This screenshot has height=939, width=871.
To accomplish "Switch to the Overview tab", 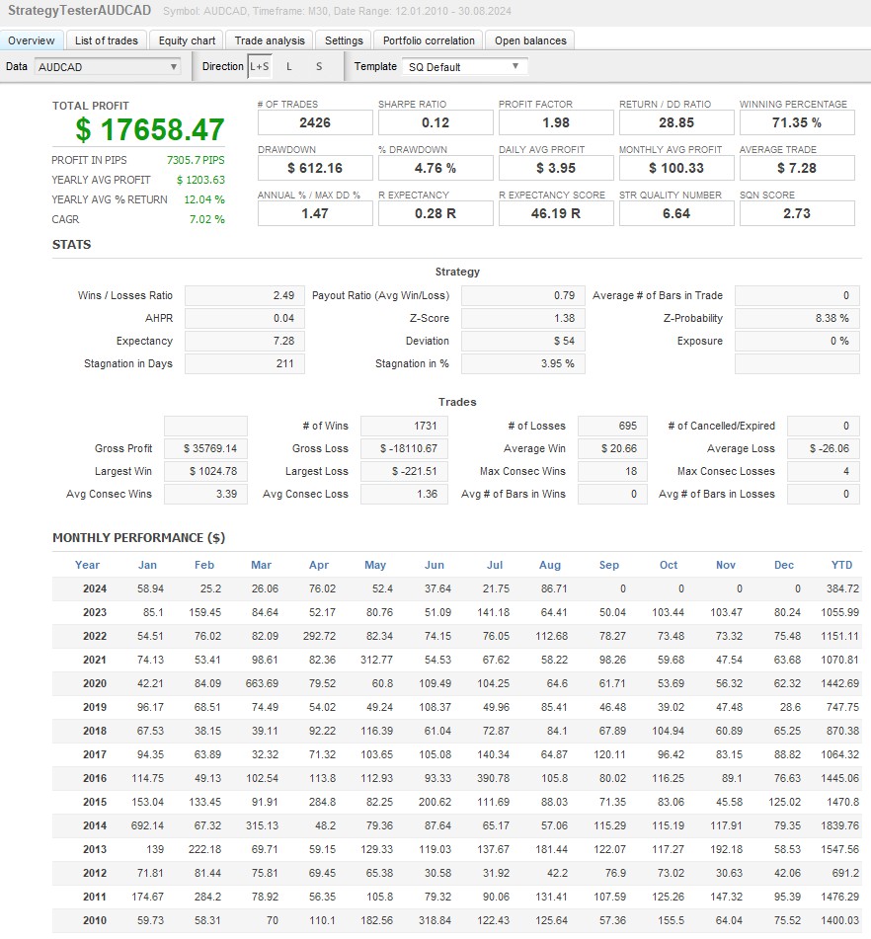I will pyautogui.click(x=32, y=40).
